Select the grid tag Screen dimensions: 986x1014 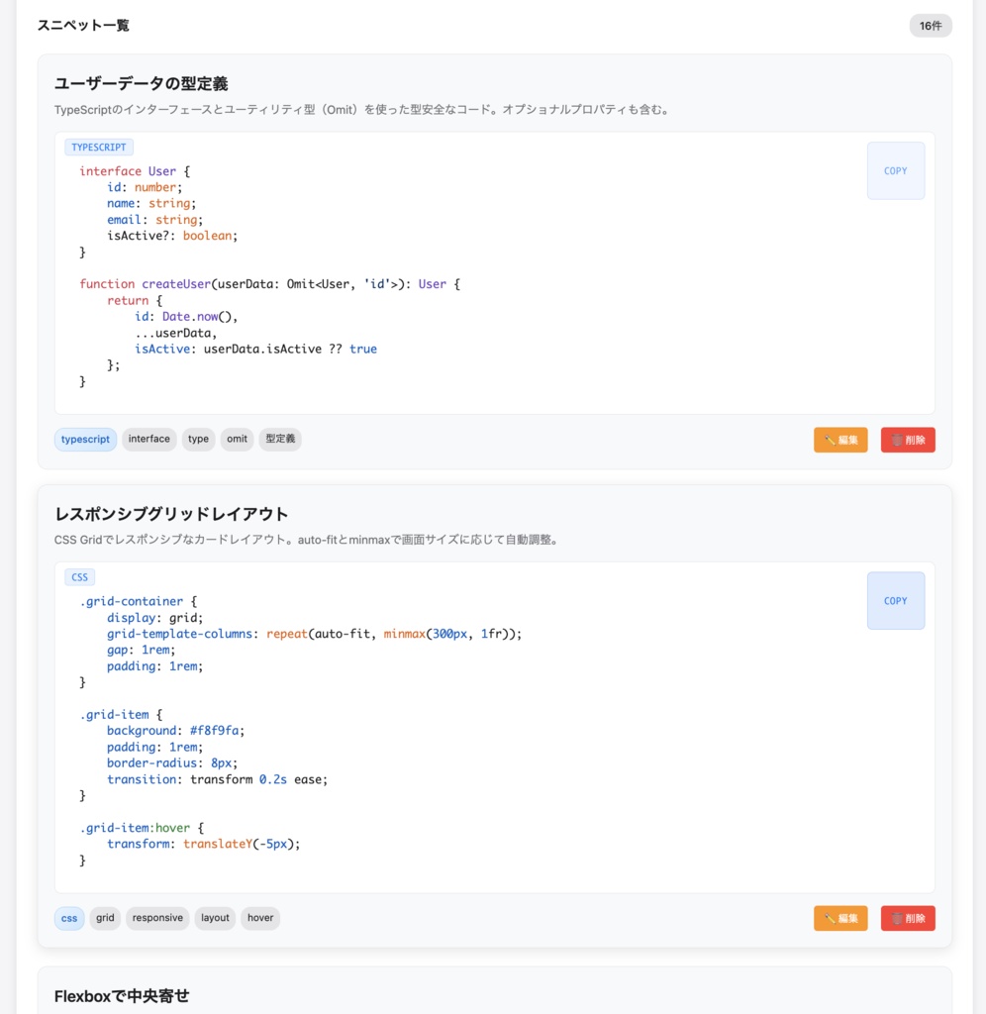pyautogui.click(x=105, y=918)
